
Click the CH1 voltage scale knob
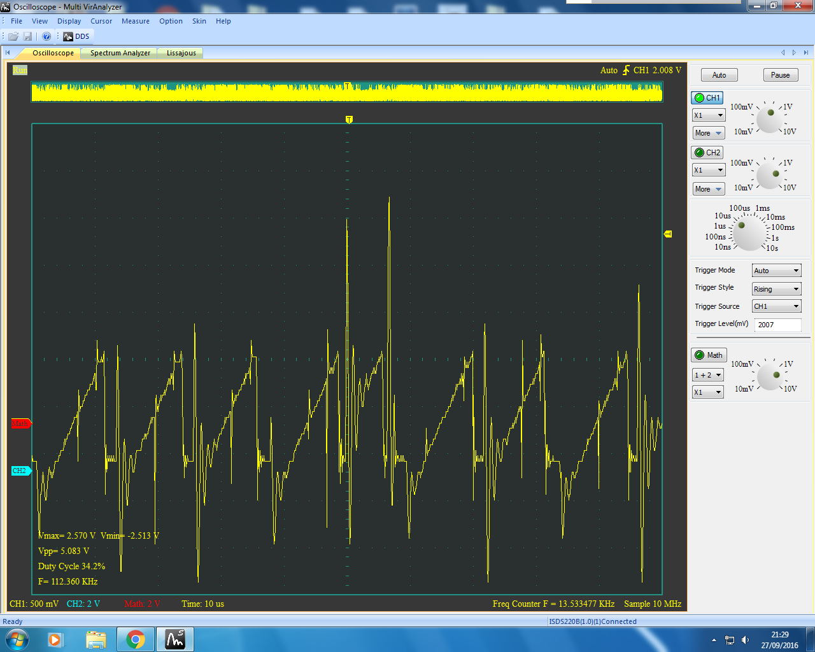coord(770,119)
